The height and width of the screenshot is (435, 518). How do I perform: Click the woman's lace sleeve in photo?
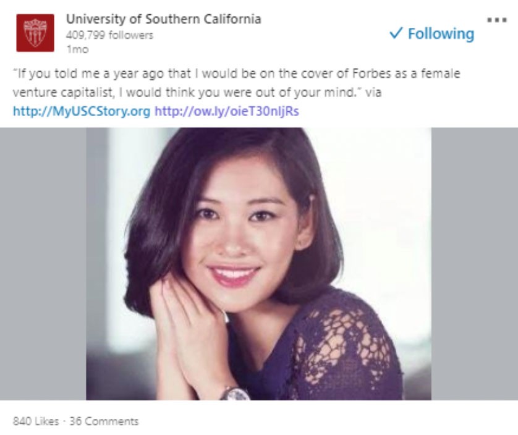point(346,346)
